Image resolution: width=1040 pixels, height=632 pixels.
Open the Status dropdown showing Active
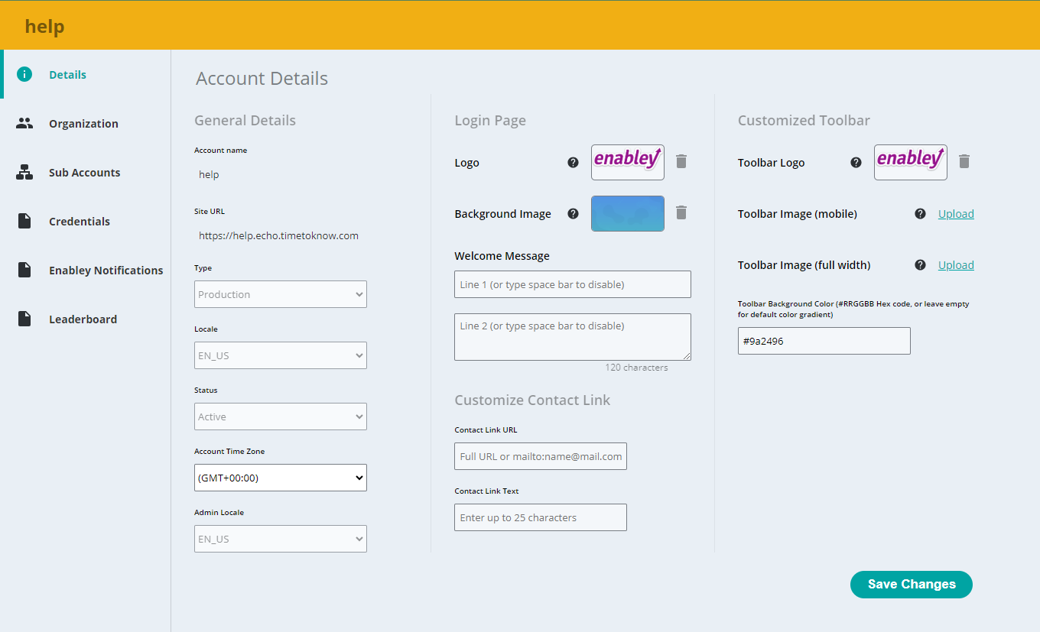tap(281, 416)
